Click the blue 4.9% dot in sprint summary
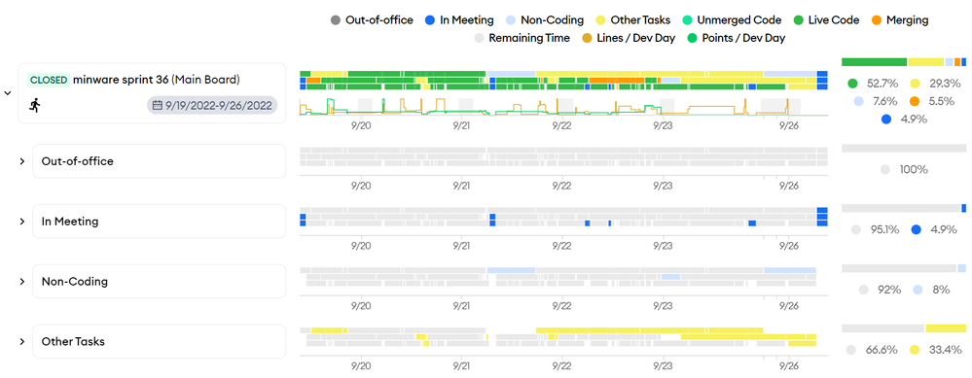 (885, 119)
